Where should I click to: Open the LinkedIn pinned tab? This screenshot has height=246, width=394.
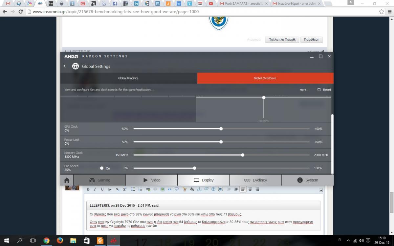[x=136, y=4]
